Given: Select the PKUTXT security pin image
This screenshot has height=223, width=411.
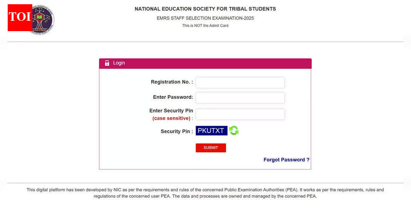Looking at the screenshot, I should 211,130.
